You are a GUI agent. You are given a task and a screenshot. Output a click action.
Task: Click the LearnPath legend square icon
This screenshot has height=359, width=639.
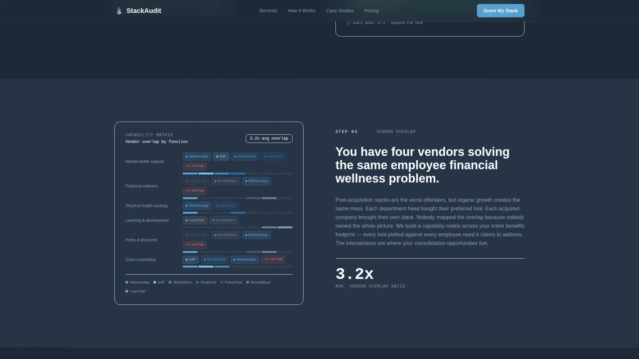[x=127, y=291]
